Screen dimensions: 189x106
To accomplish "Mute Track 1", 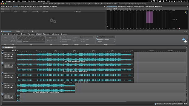I will [x=5, y=55].
